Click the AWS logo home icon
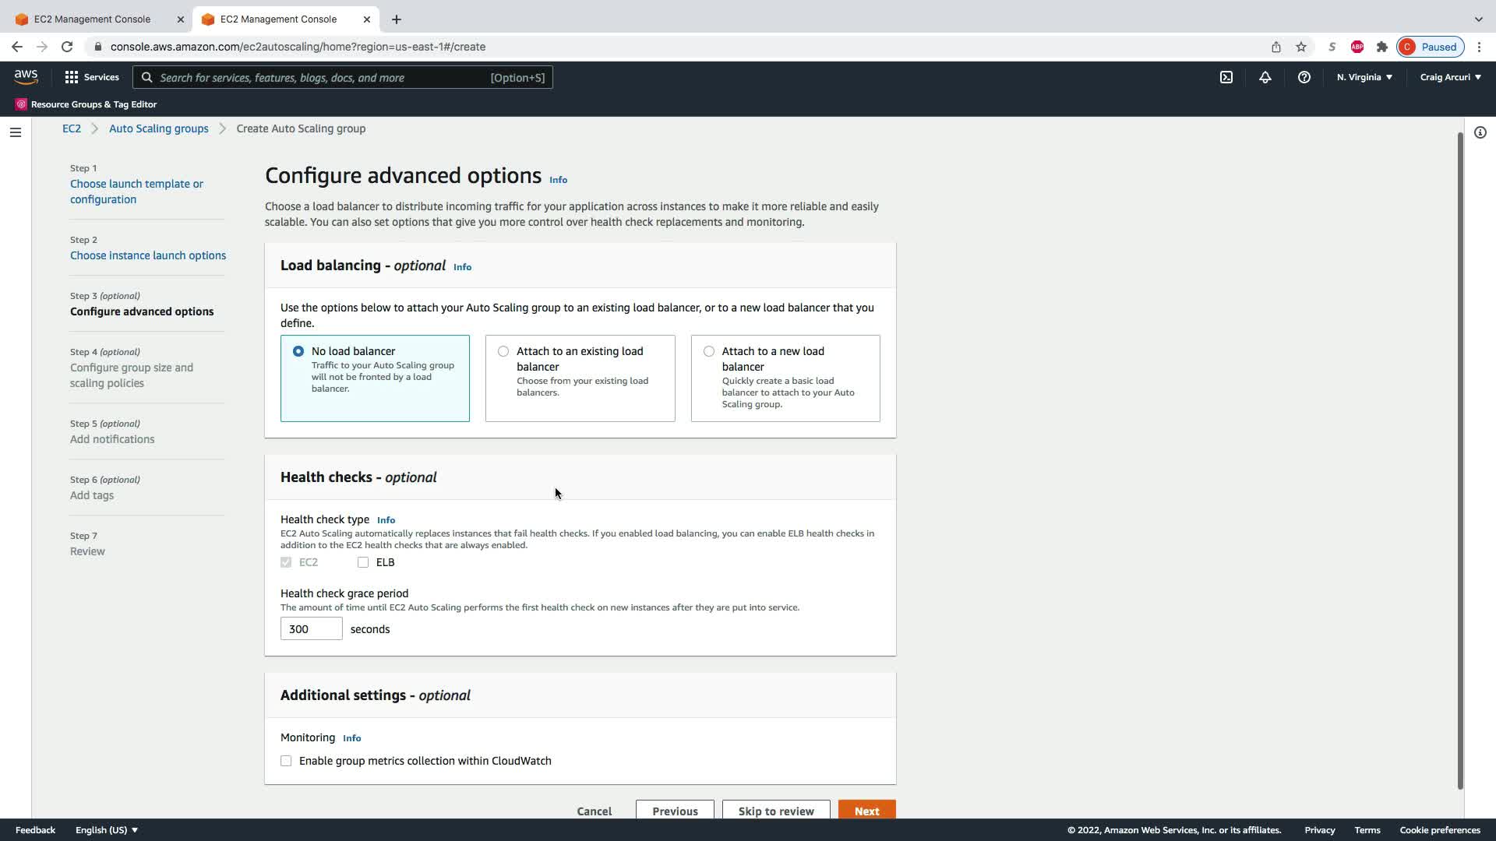This screenshot has width=1496, height=841. coord(26,76)
